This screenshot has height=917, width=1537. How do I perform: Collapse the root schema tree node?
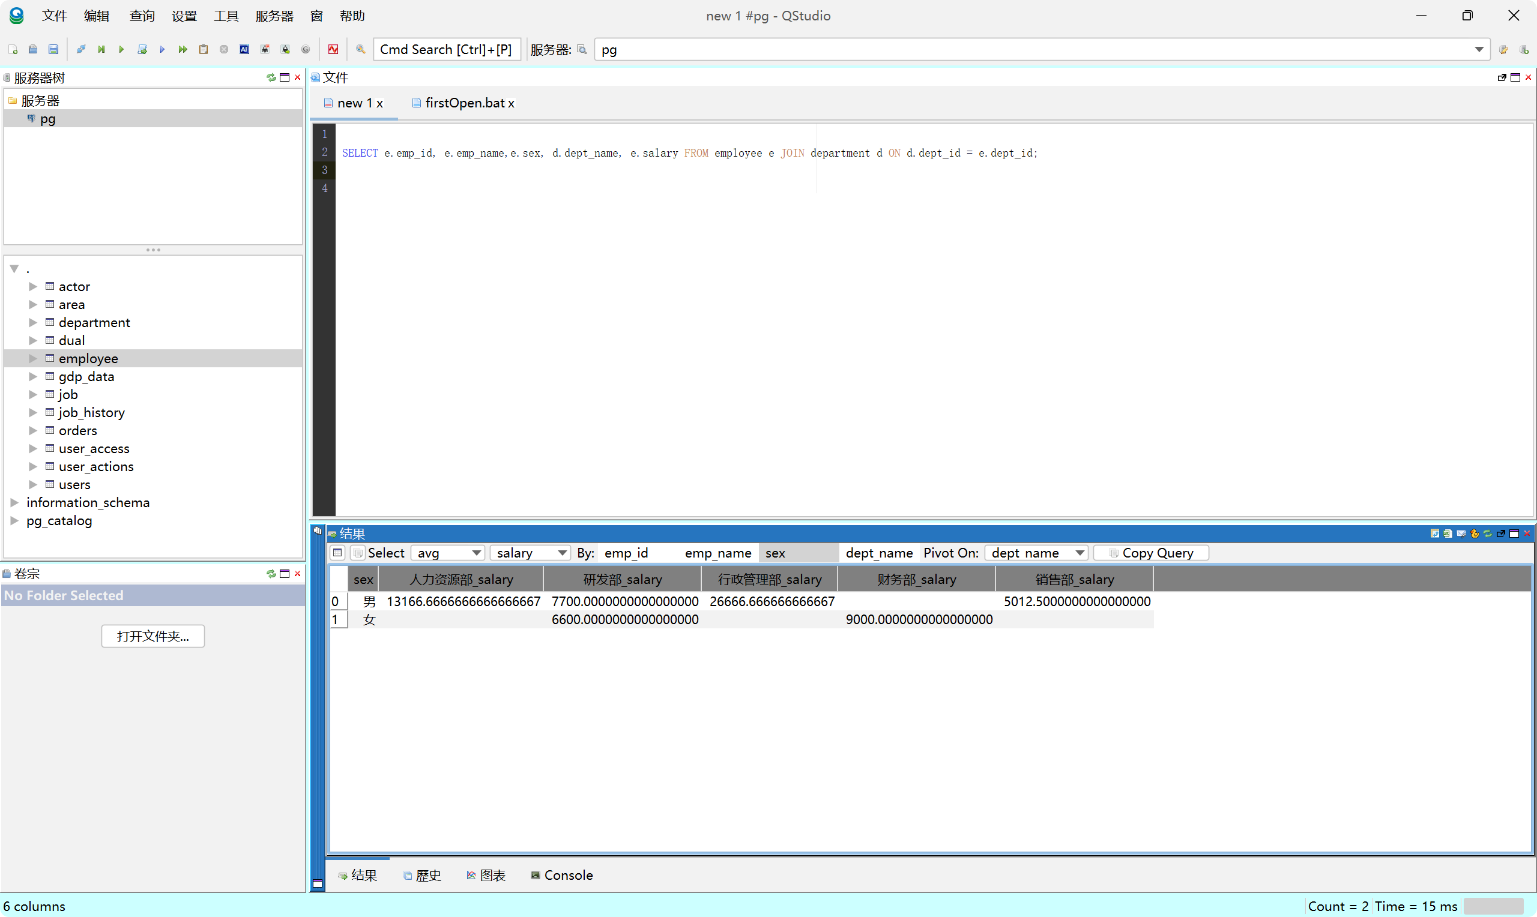[x=14, y=269]
